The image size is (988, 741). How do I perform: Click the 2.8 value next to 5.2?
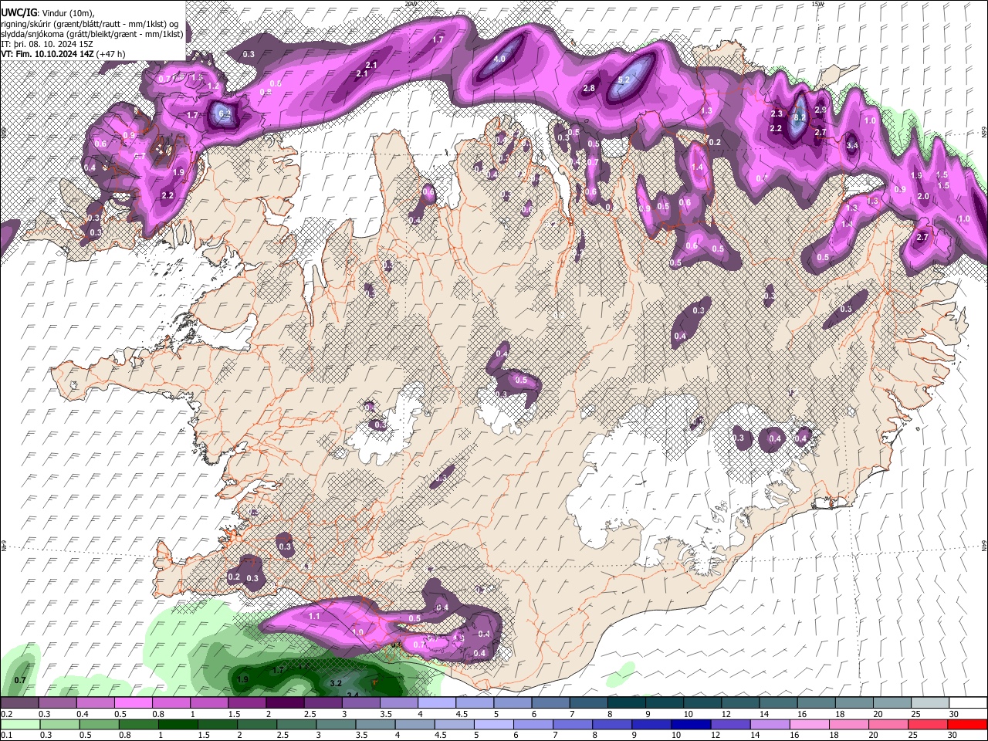589,88
